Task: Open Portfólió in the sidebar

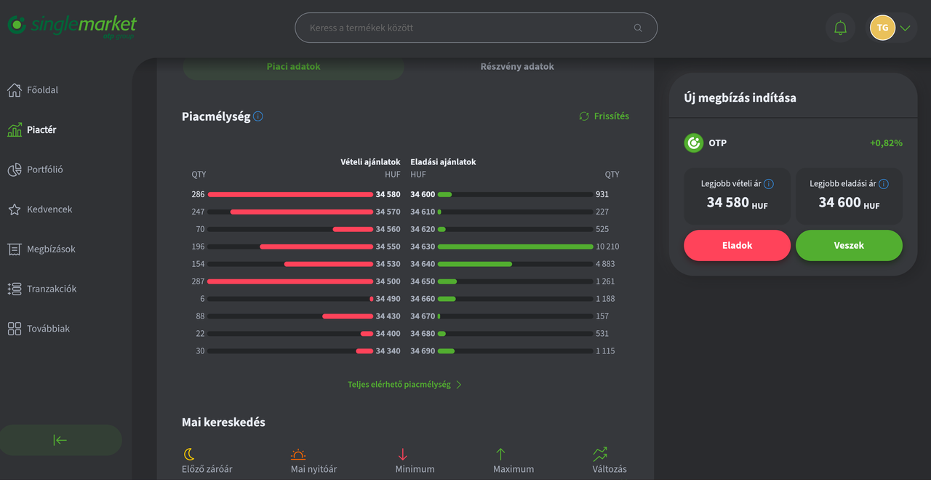Action: click(45, 169)
